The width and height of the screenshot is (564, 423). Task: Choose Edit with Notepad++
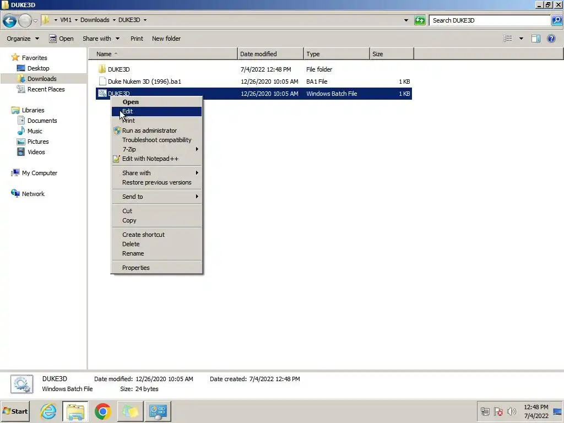(156, 159)
